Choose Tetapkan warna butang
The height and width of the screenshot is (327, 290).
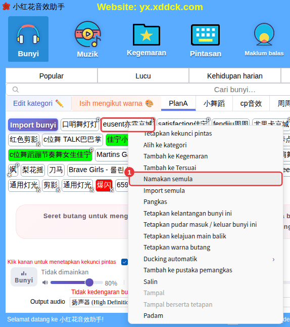[x=206, y=248]
